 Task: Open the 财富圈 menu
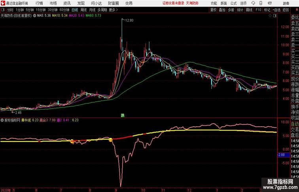pos(114,3)
